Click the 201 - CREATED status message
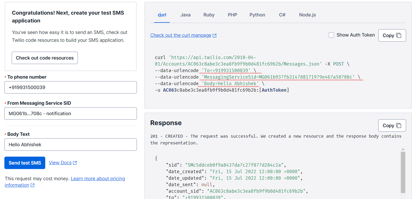This screenshot has width=416, height=199. (x=276, y=139)
